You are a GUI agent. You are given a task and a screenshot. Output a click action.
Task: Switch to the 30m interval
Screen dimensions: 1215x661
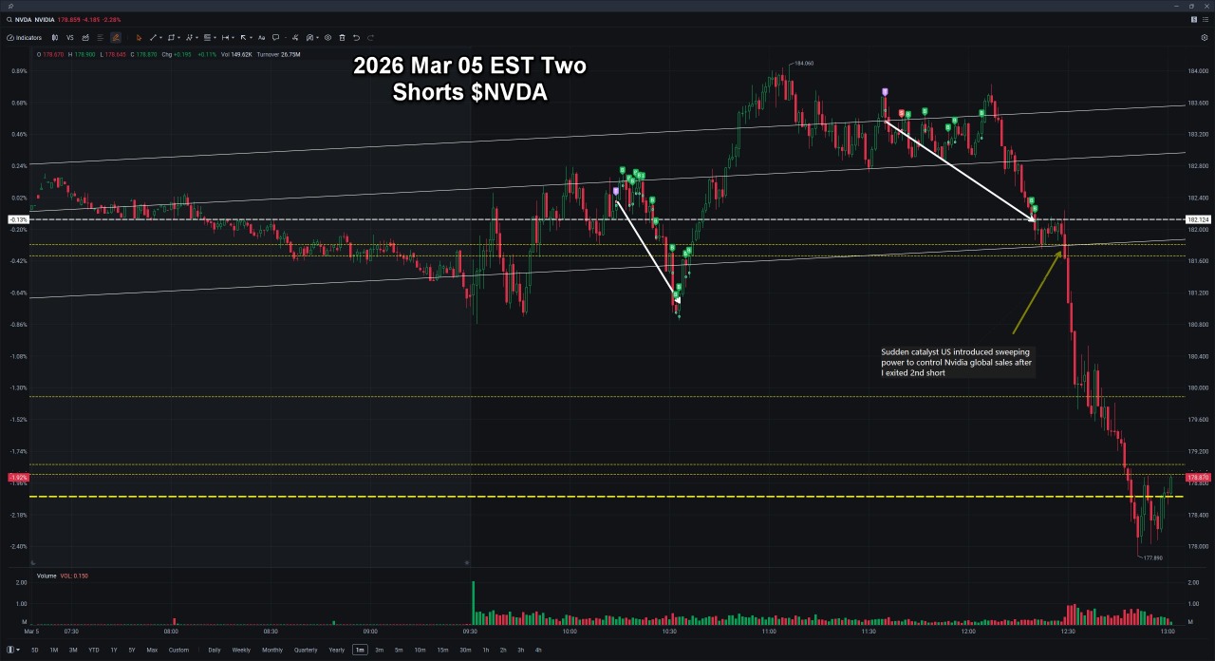click(465, 650)
